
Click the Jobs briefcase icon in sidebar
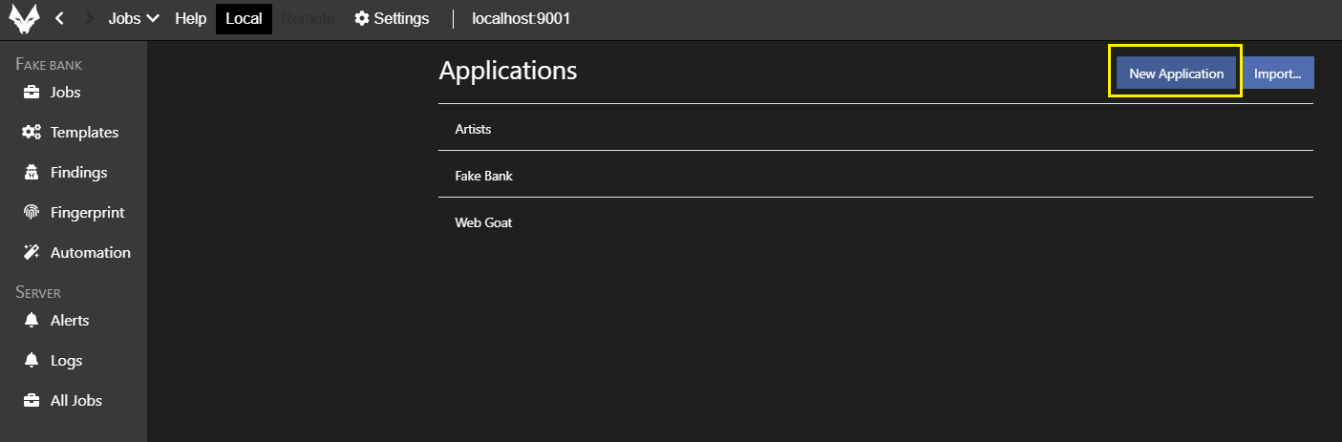32,93
